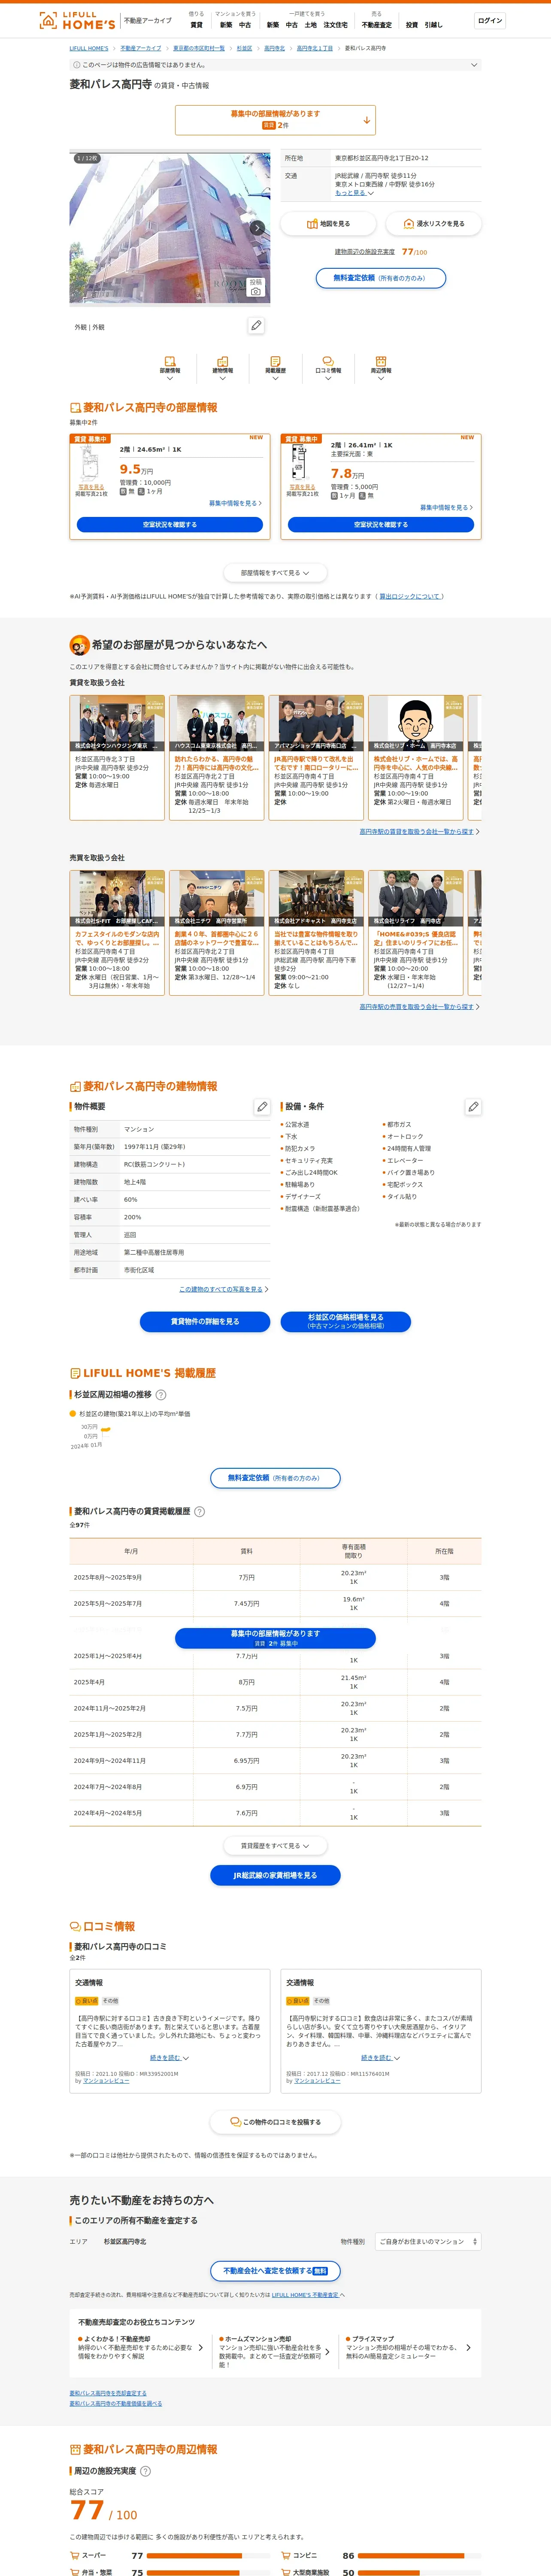Open 高円寺駅の賃貸を取扱う会社一覧から探す
Screen dimensions: 551x2576
[x=418, y=831]
